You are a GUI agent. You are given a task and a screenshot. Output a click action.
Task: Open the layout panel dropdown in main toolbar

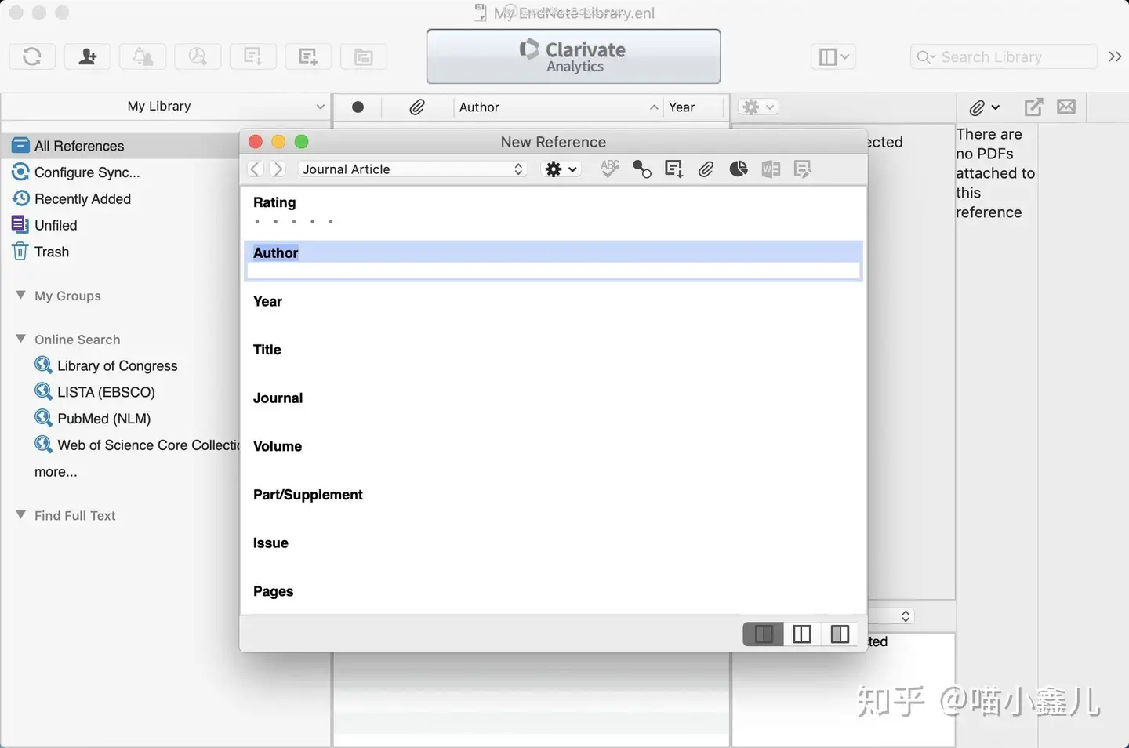point(833,56)
